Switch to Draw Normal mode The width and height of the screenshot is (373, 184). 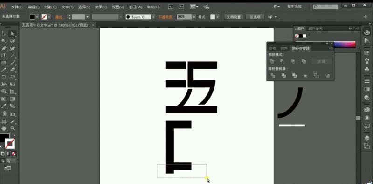click(x=3, y=161)
